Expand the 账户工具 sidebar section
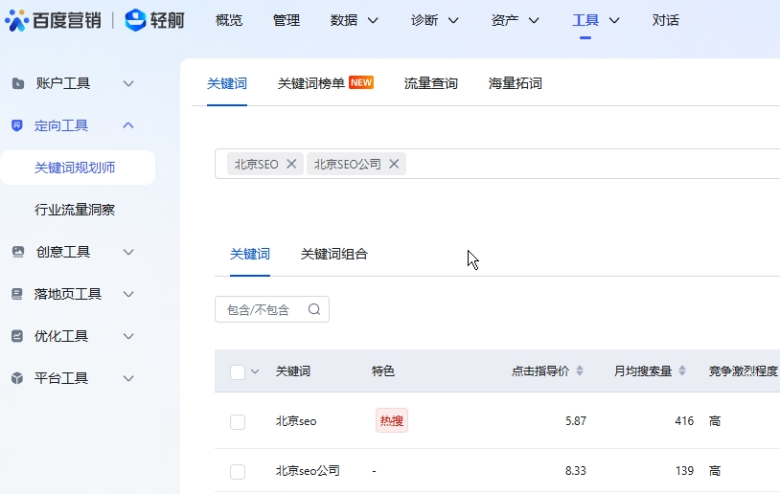 point(128,83)
